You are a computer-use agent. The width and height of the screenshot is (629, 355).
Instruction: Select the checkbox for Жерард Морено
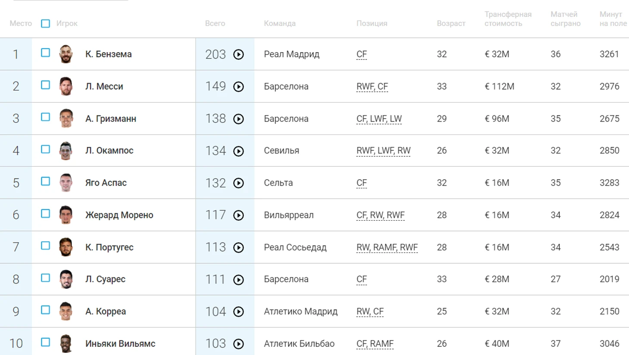point(45,214)
